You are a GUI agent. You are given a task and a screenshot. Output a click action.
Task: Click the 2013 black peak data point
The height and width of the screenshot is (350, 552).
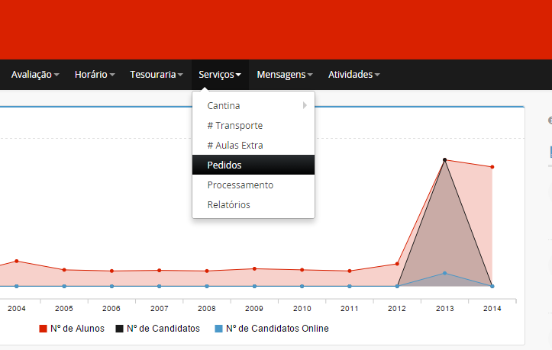point(444,159)
